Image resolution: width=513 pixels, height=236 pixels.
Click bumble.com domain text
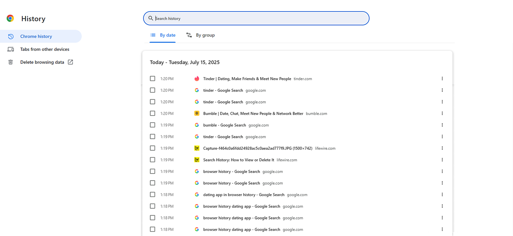coord(316,114)
